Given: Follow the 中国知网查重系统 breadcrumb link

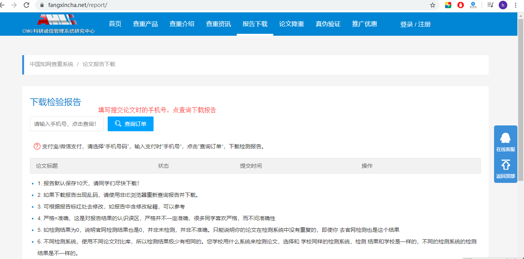Looking at the screenshot, I should click(51, 64).
